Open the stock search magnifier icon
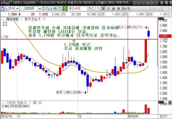 [48, 9]
